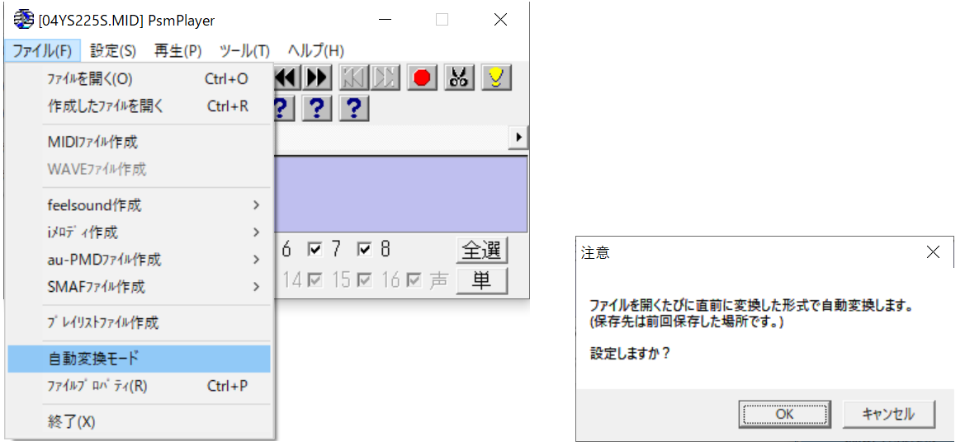965x446 pixels.
Task: Click the rightmost blue question mark button
Action: tap(354, 109)
